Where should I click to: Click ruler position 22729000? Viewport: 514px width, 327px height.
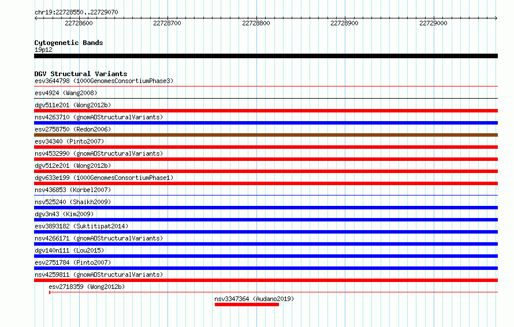click(433, 23)
